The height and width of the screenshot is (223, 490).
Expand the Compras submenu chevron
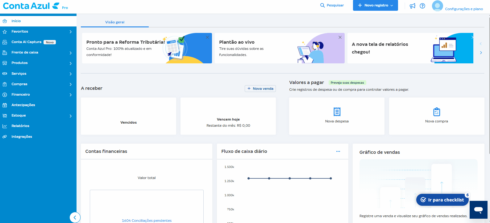pyautogui.click(x=71, y=84)
